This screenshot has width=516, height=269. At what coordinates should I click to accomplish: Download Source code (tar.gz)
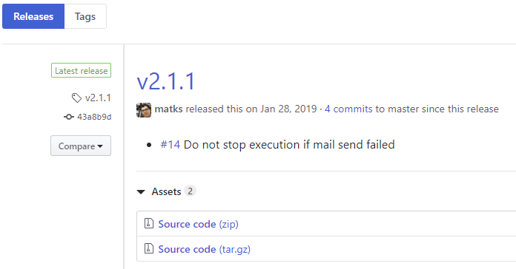pos(205,249)
